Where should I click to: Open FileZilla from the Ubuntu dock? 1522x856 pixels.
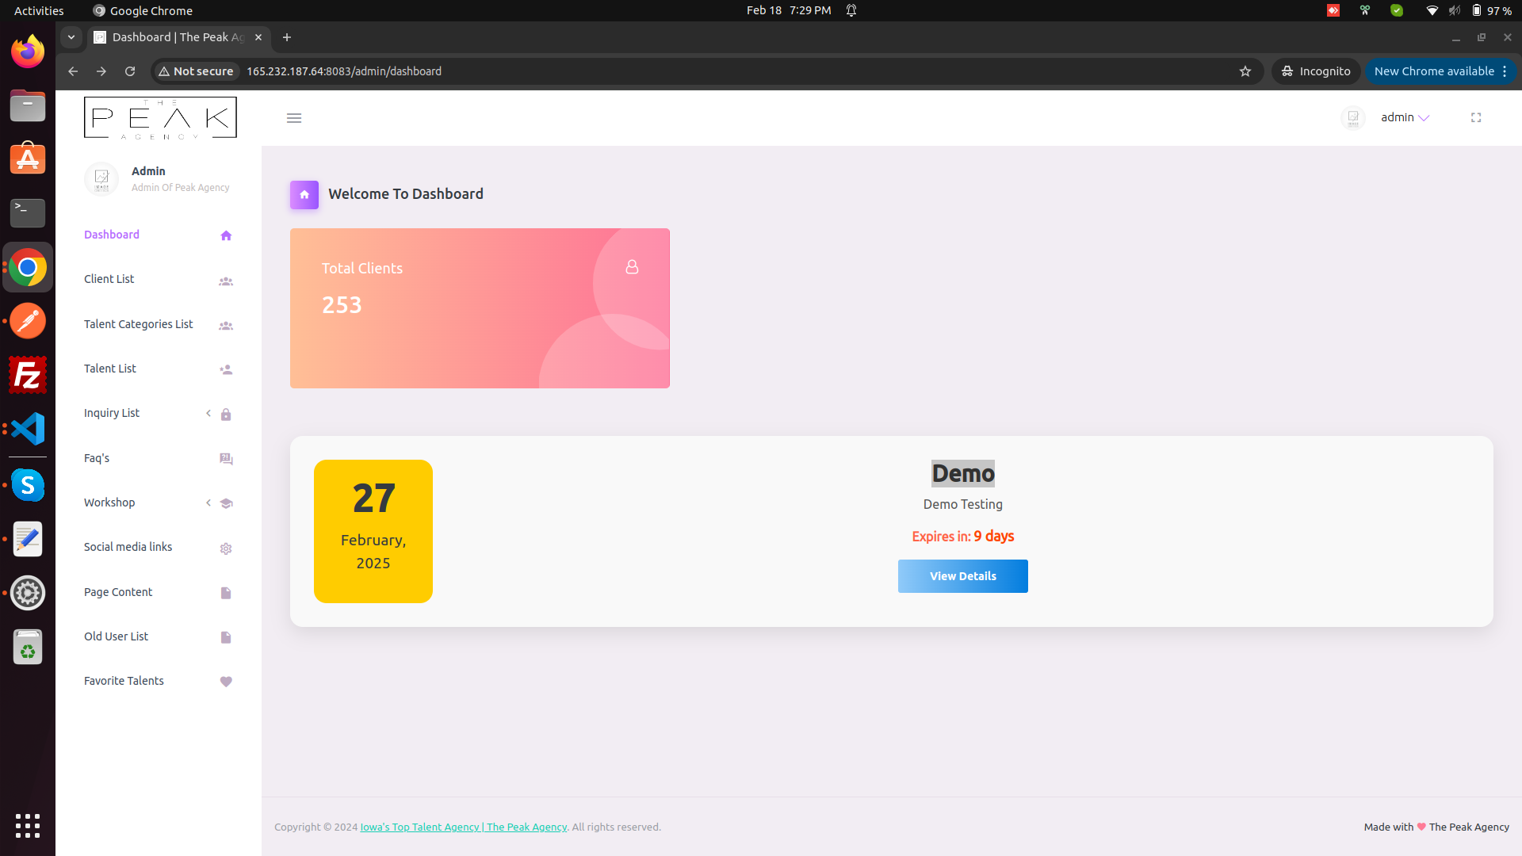tap(28, 375)
